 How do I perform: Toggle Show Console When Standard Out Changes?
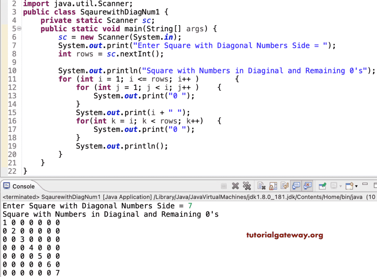297,186
